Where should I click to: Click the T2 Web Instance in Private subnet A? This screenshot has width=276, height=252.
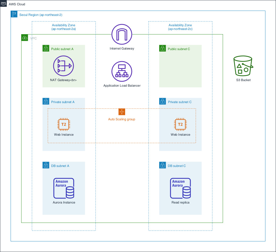click(x=64, y=125)
